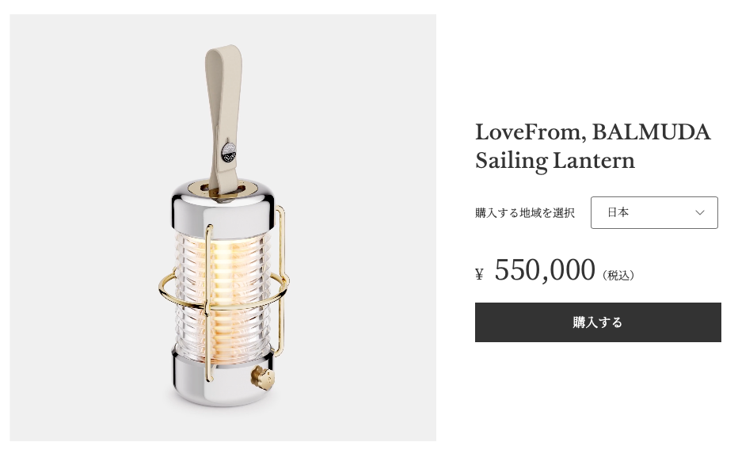Open the 日本 region dropdown
Viewport: 738px width, 461px height.
(654, 212)
